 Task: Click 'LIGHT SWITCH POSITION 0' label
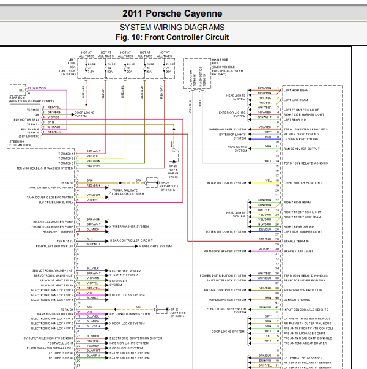[x=303, y=183]
